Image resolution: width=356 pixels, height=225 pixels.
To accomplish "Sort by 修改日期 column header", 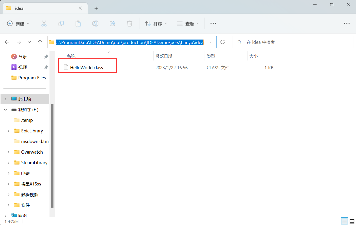I will (x=164, y=56).
